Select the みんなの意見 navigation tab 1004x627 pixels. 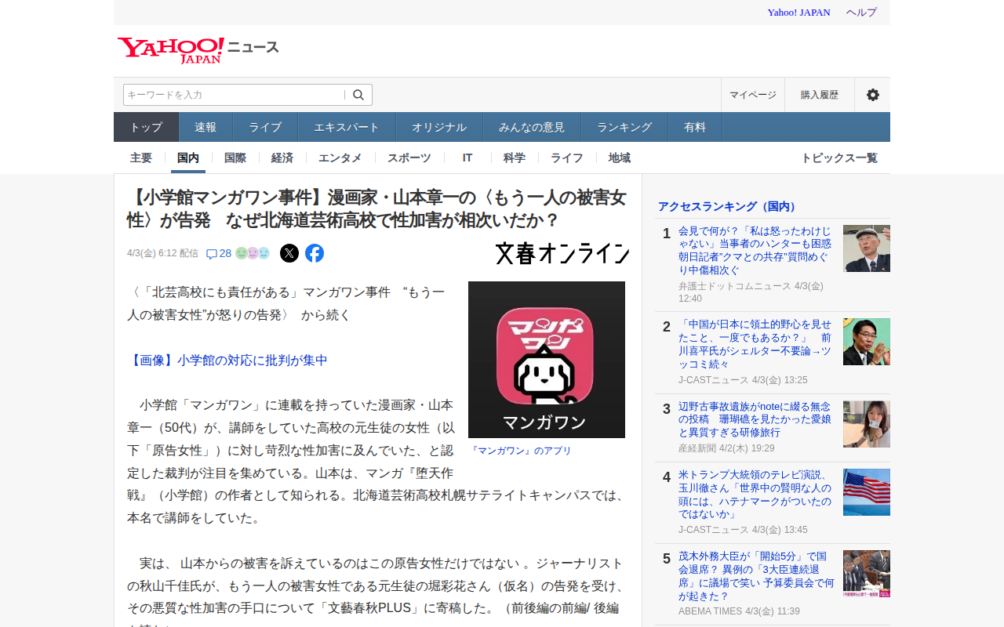coord(532,127)
